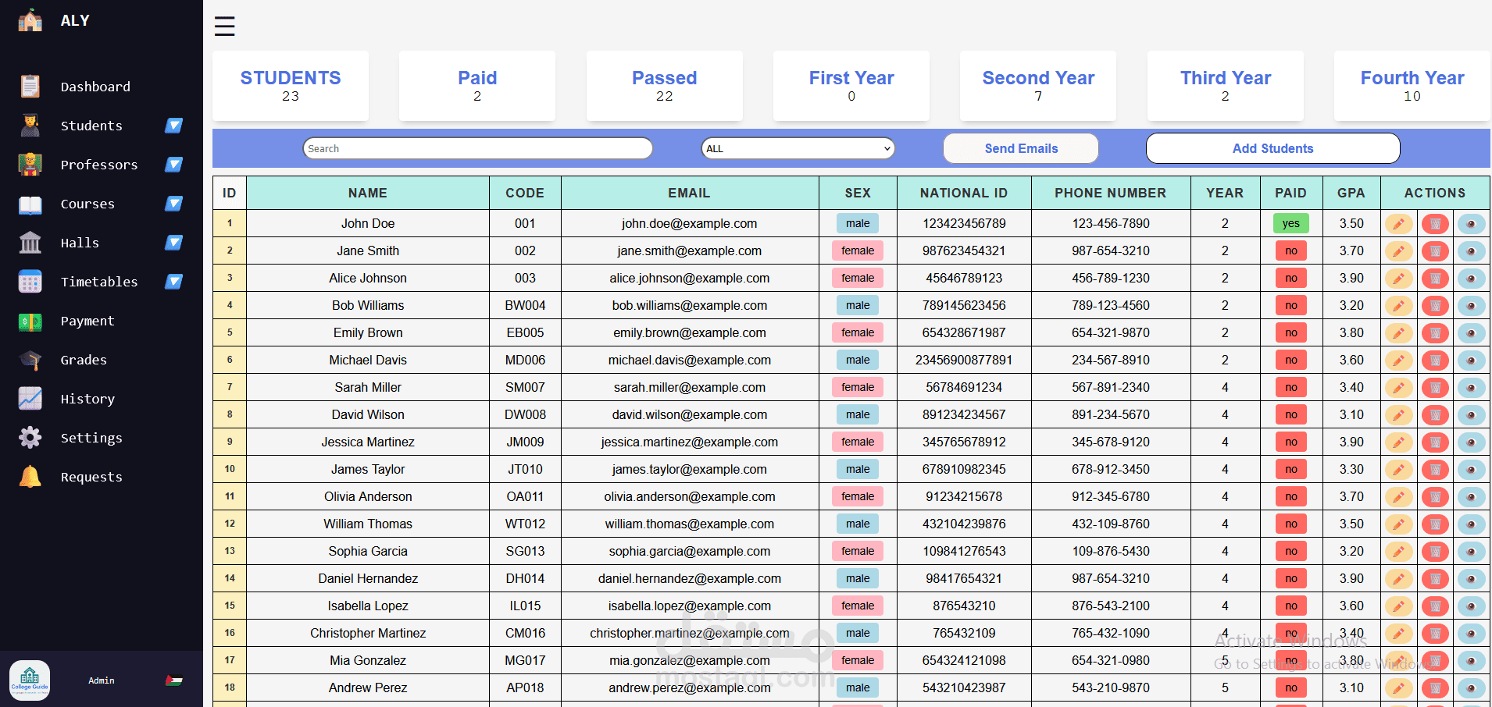Viewport: 1492px width, 707px height.
Task: Click the Admin label
Action: [x=102, y=680]
